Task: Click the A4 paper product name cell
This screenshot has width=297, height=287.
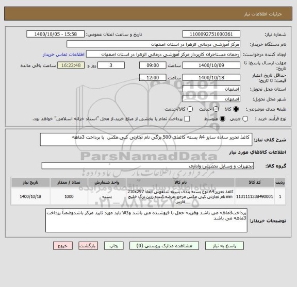Action: tap(180, 196)
